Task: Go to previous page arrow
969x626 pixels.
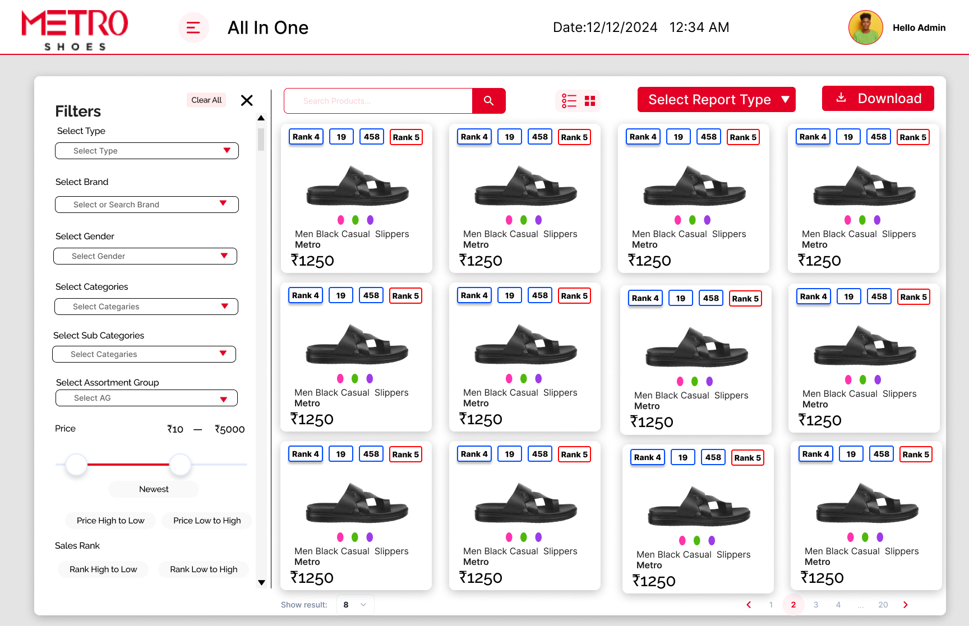Action: click(x=749, y=605)
